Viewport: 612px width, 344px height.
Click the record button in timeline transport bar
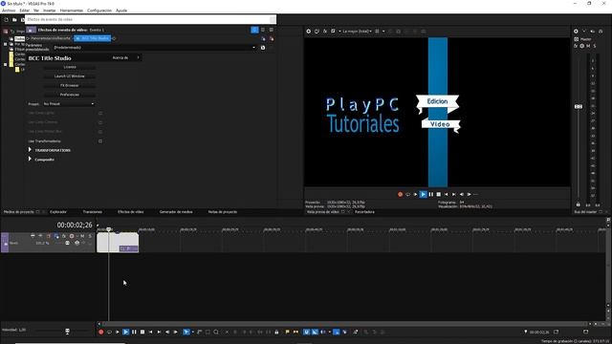101,332
